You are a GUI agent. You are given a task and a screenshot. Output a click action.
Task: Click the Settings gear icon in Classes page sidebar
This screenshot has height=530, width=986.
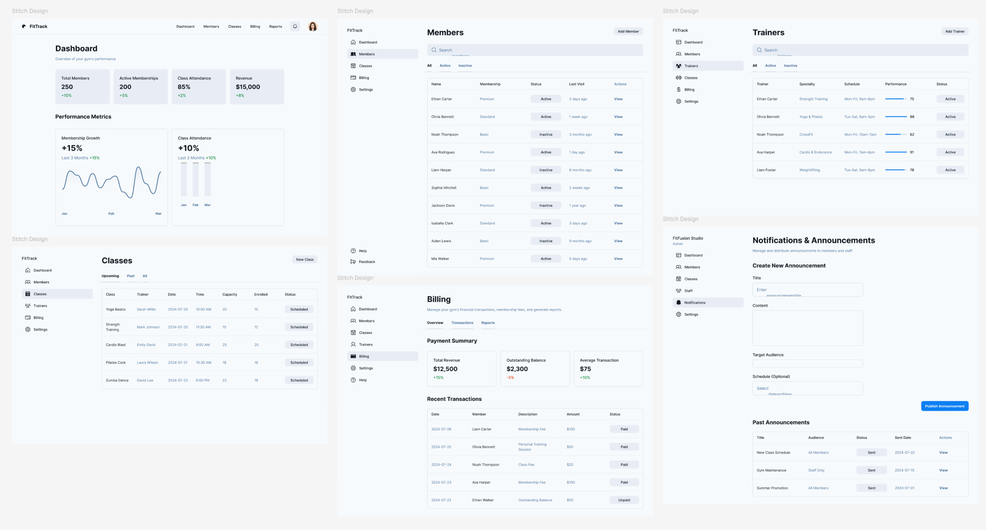tap(28, 330)
